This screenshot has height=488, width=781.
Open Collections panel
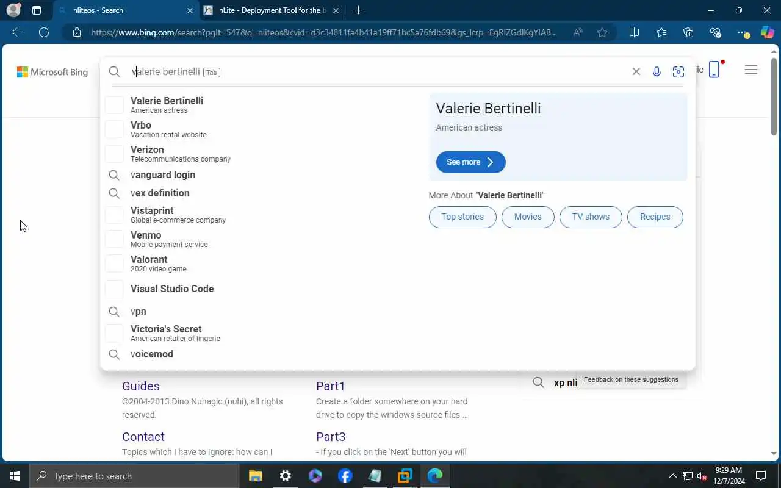(688, 32)
